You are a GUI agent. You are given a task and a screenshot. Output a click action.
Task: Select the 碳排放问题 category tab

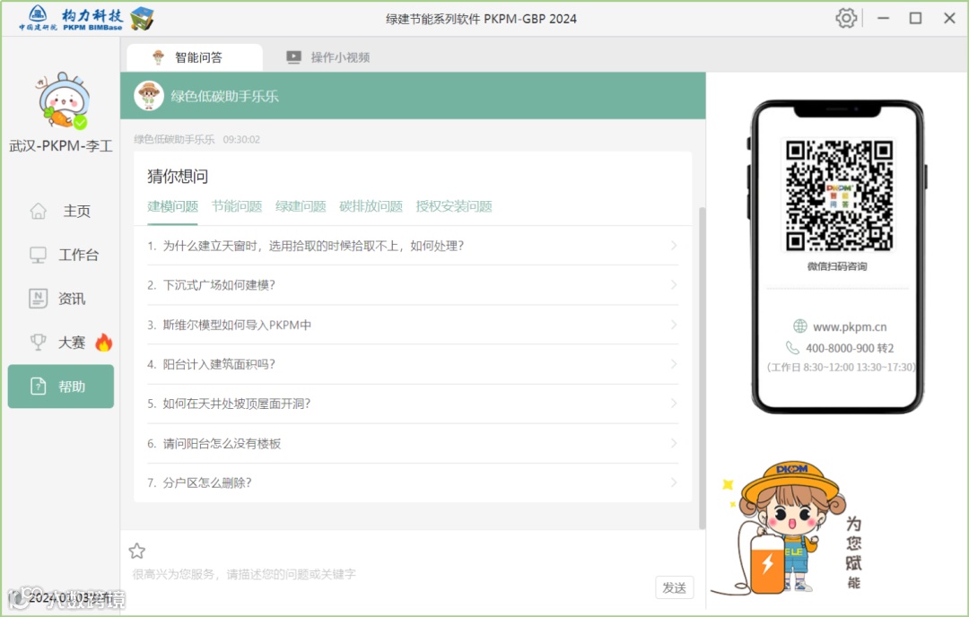(x=371, y=206)
